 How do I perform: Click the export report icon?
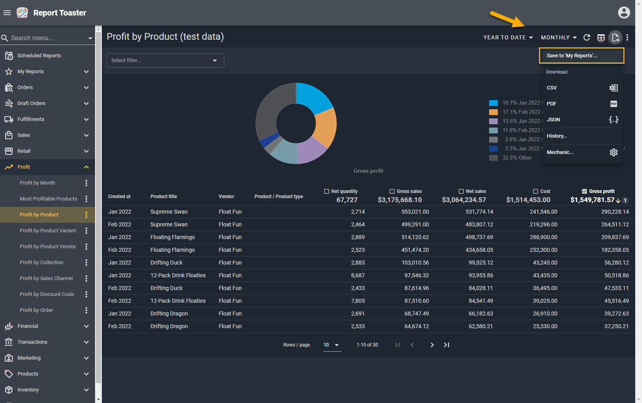(615, 37)
